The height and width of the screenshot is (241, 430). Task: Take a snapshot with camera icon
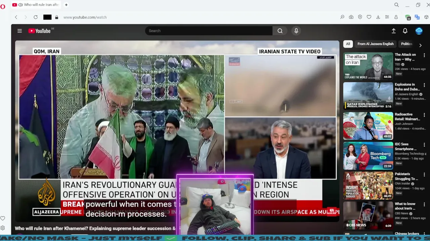(351, 17)
